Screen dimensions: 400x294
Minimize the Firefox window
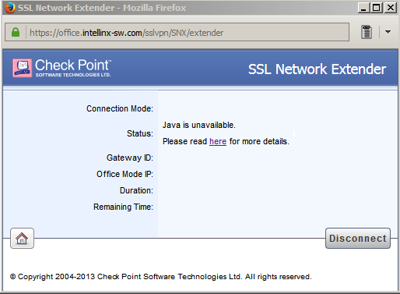[363, 8]
